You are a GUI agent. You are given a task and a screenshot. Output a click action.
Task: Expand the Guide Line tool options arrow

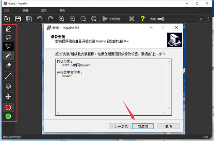point(13,76)
